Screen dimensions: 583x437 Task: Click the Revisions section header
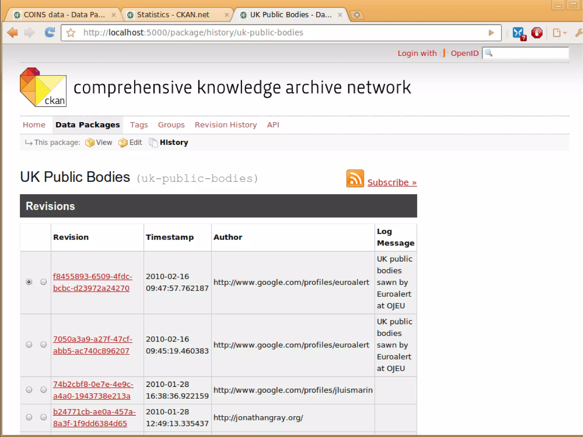(x=218, y=206)
